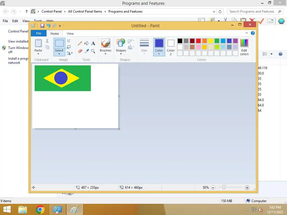Select the Magnifier tool

pos(93,51)
